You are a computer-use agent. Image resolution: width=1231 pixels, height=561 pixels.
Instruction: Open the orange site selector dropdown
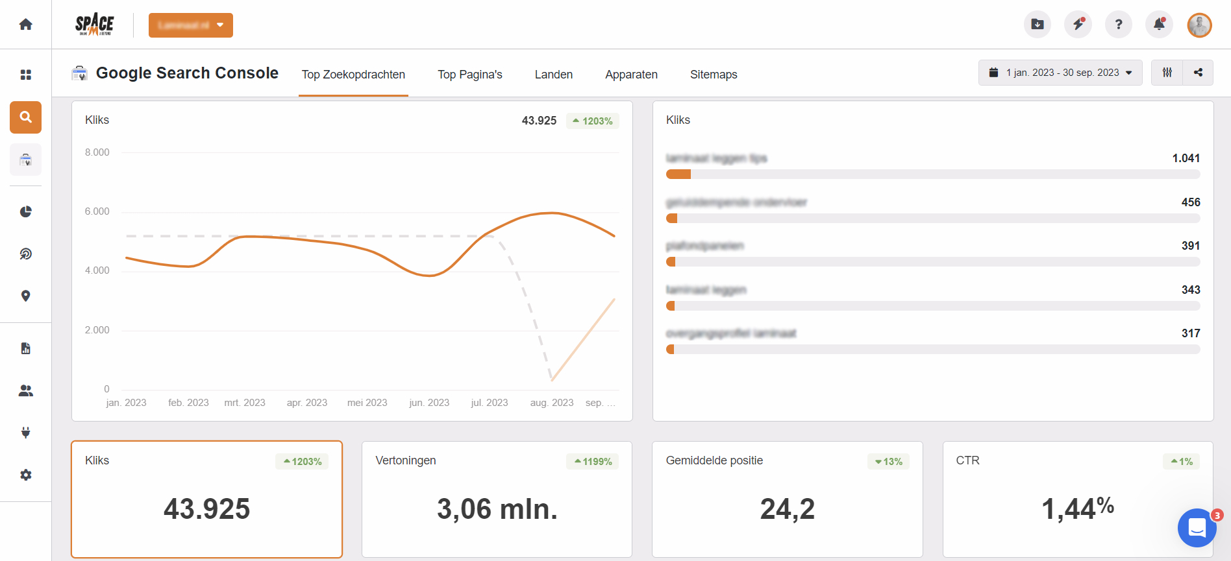(x=191, y=25)
